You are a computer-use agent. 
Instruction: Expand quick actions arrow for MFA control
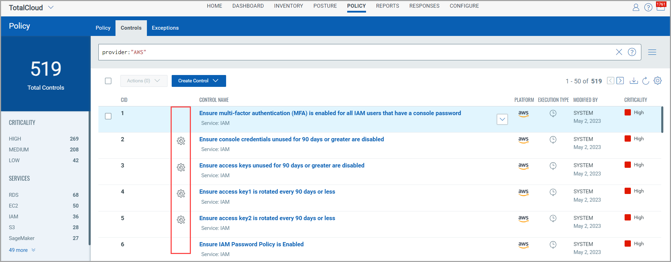[x=502, y=119]
